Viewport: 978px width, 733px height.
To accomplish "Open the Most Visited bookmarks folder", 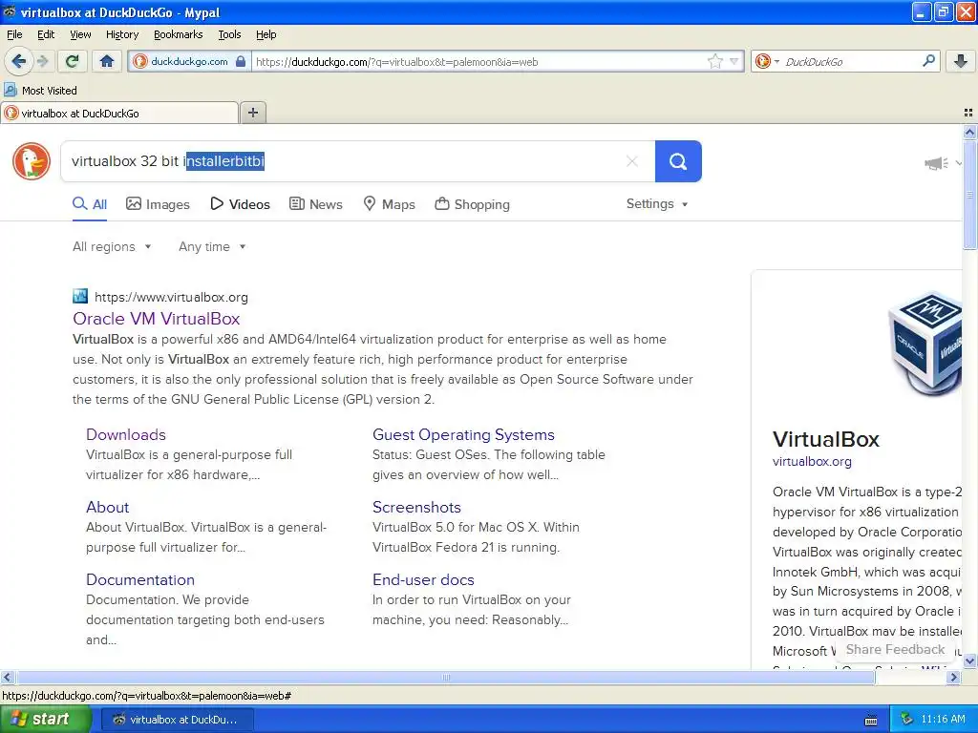I will click(41, 91).
